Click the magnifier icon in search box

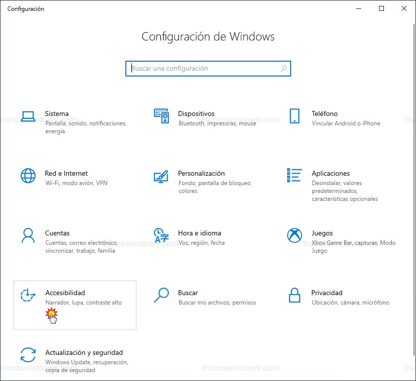coord(284,69)
